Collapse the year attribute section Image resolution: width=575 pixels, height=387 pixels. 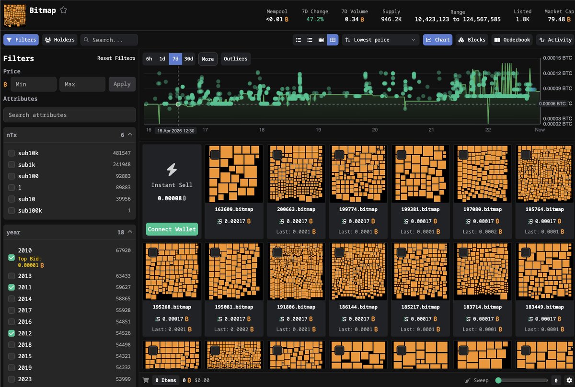(129, 232)
